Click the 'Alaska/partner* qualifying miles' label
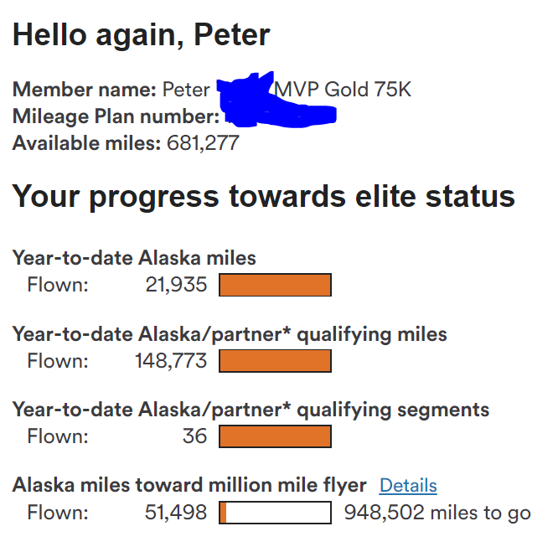Image resolution: width=558 pixels, height=552 pixels. 292,335
